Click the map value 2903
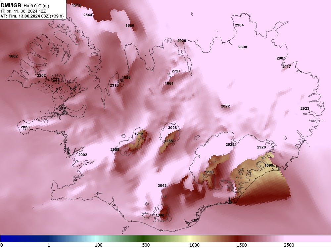 coord(115,149)
